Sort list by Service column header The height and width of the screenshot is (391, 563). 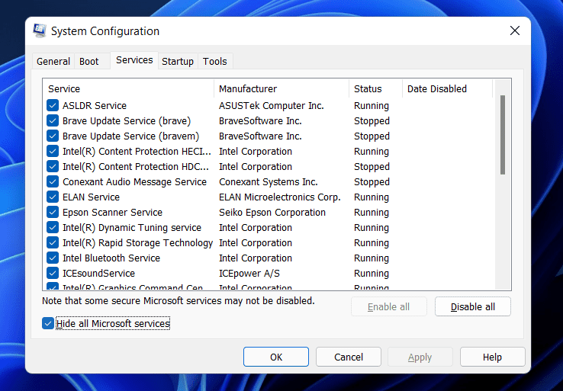[128, 88]
